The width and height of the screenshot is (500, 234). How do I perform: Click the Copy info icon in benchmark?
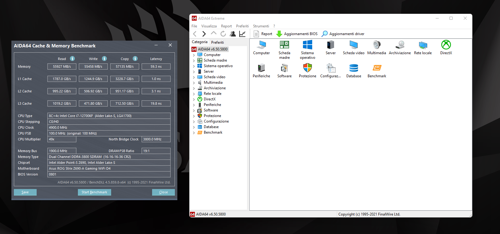click(x=135, y=58)
